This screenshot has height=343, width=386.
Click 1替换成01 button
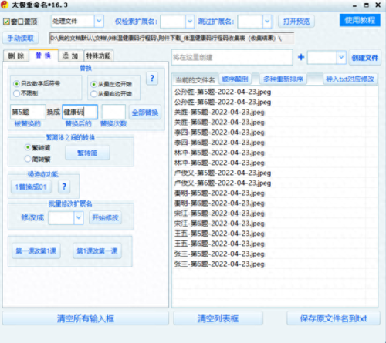[31, 187]
